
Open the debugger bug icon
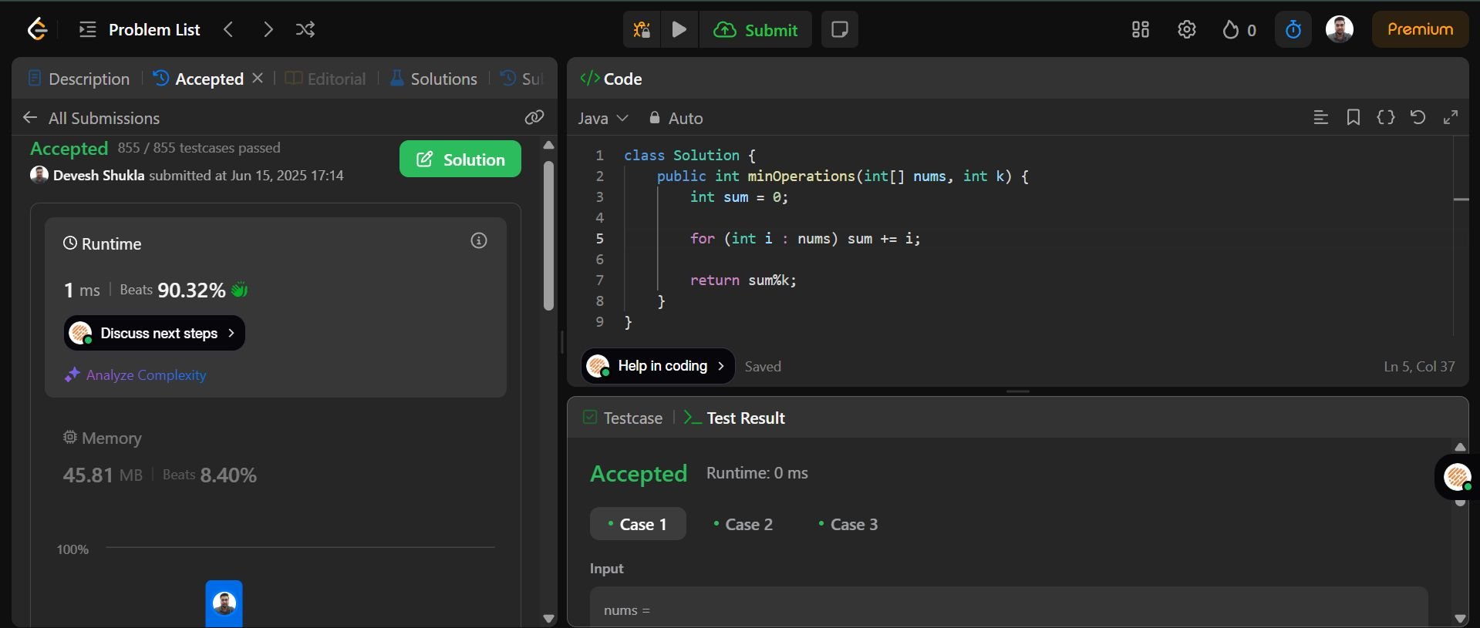pos(642,30)
